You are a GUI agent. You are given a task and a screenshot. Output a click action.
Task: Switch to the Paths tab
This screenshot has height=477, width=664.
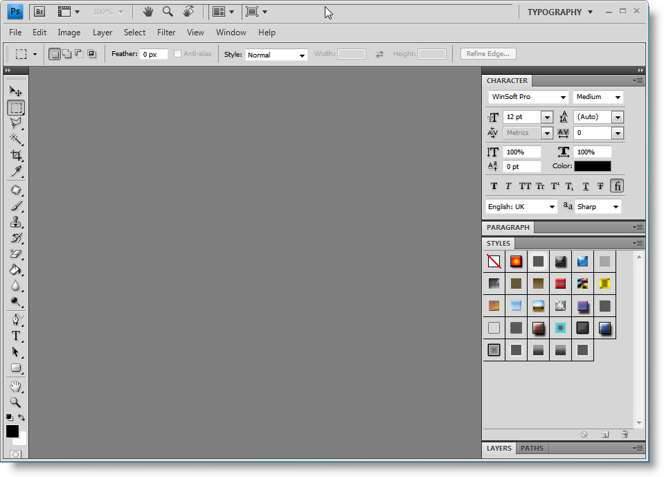click(x=532, y=449)
